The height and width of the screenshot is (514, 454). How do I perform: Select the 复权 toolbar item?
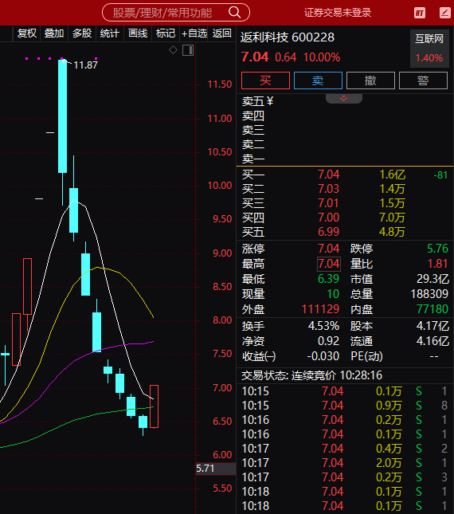pyautogui.click(x=26, y=33)
